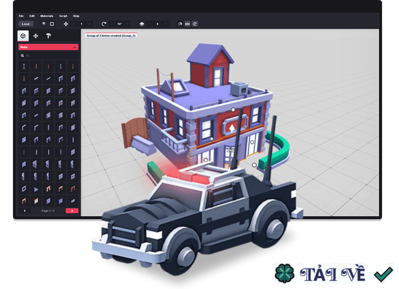Viewport: 399px width, 289px height.
Task: Click the rotation value field showing 15°
Action: [x=120, y=24]
